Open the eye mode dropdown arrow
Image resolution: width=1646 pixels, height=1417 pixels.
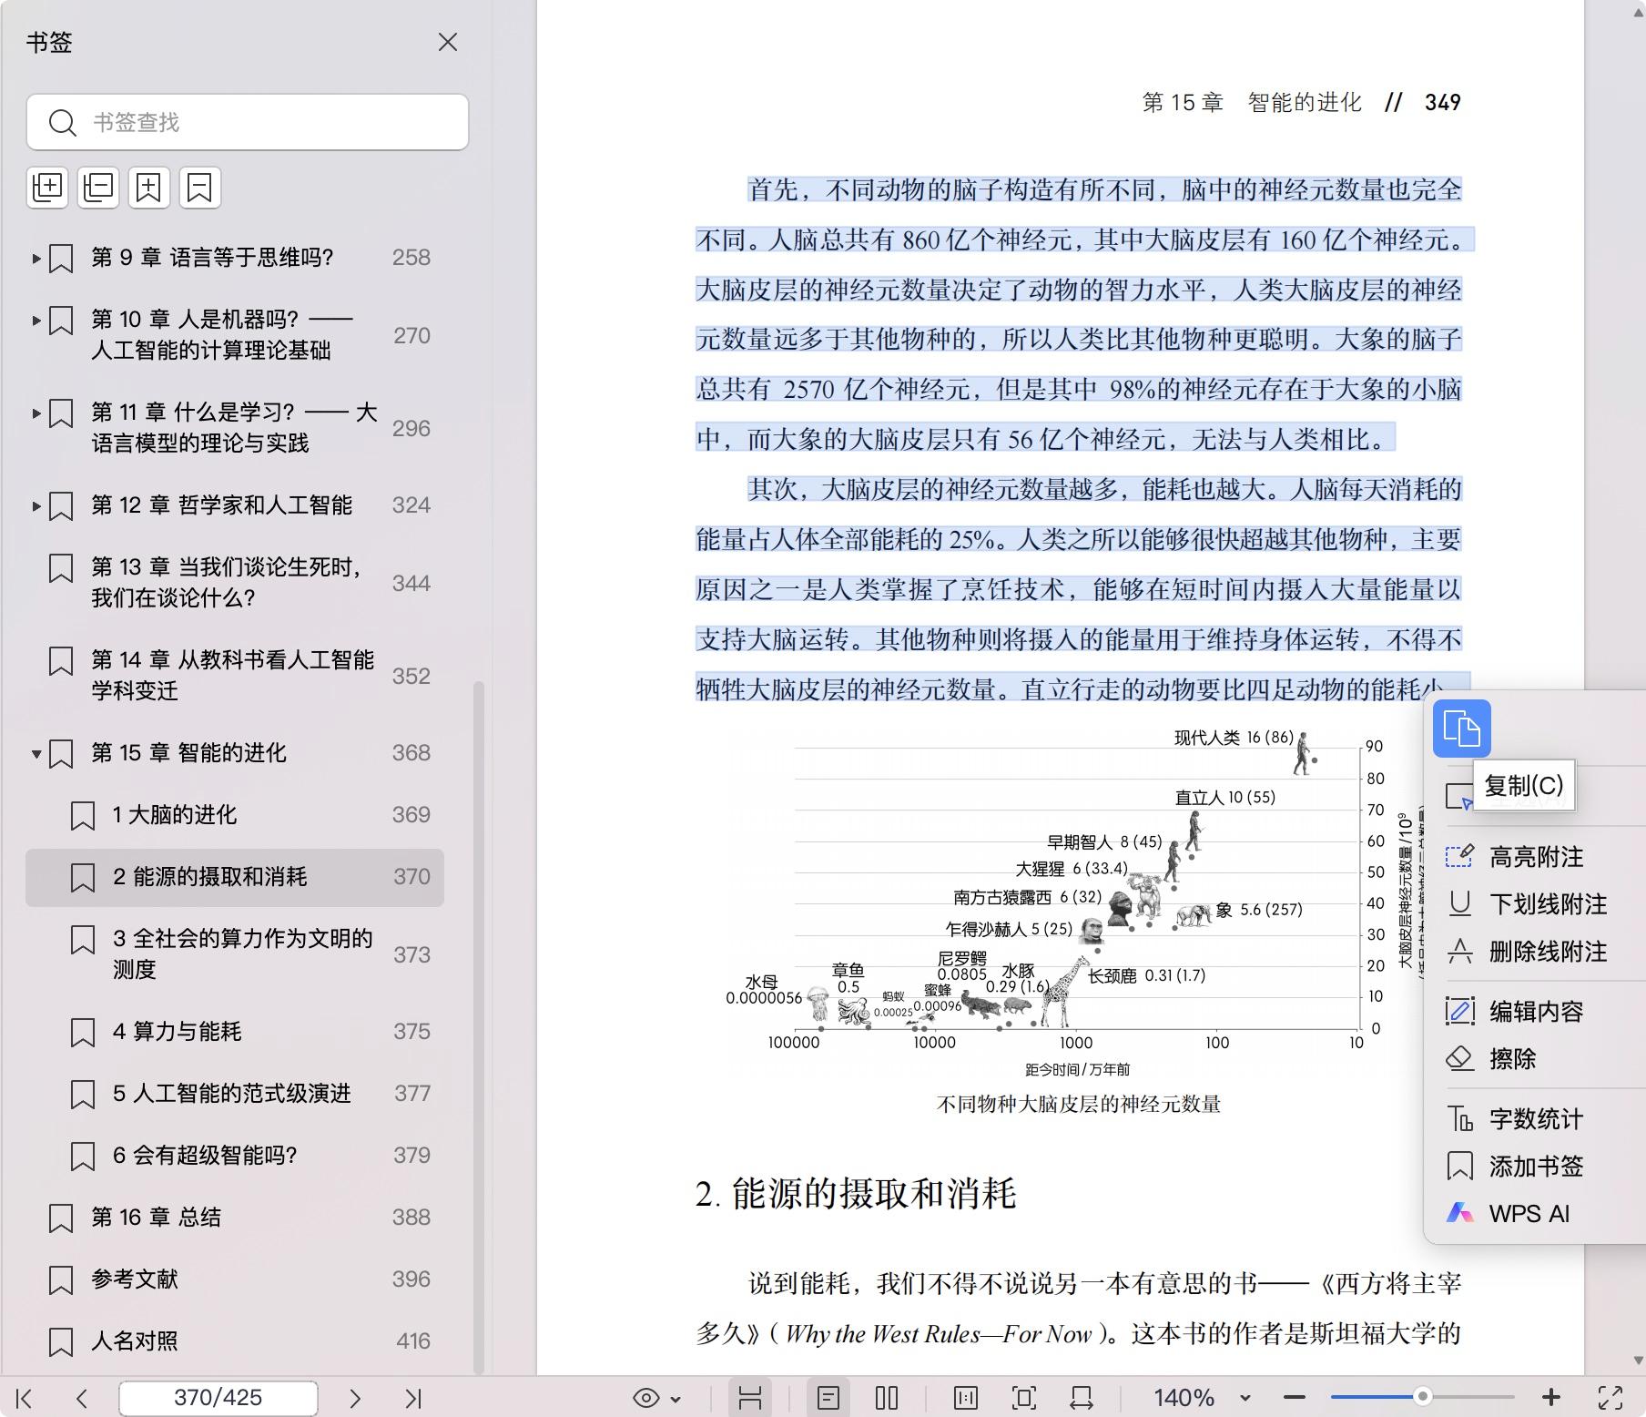[x=676, y=1399]
